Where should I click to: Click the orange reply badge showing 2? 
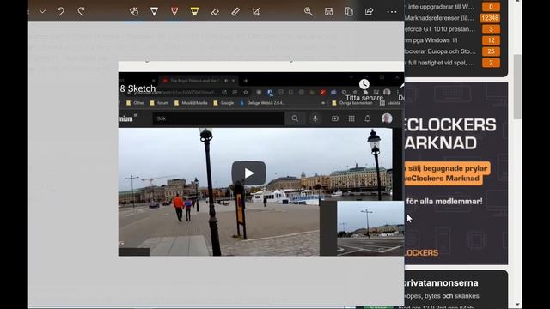(491, 63)
